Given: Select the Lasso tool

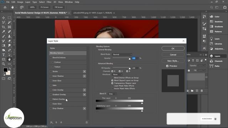Looking at the screenshot, I should [4, 22].
